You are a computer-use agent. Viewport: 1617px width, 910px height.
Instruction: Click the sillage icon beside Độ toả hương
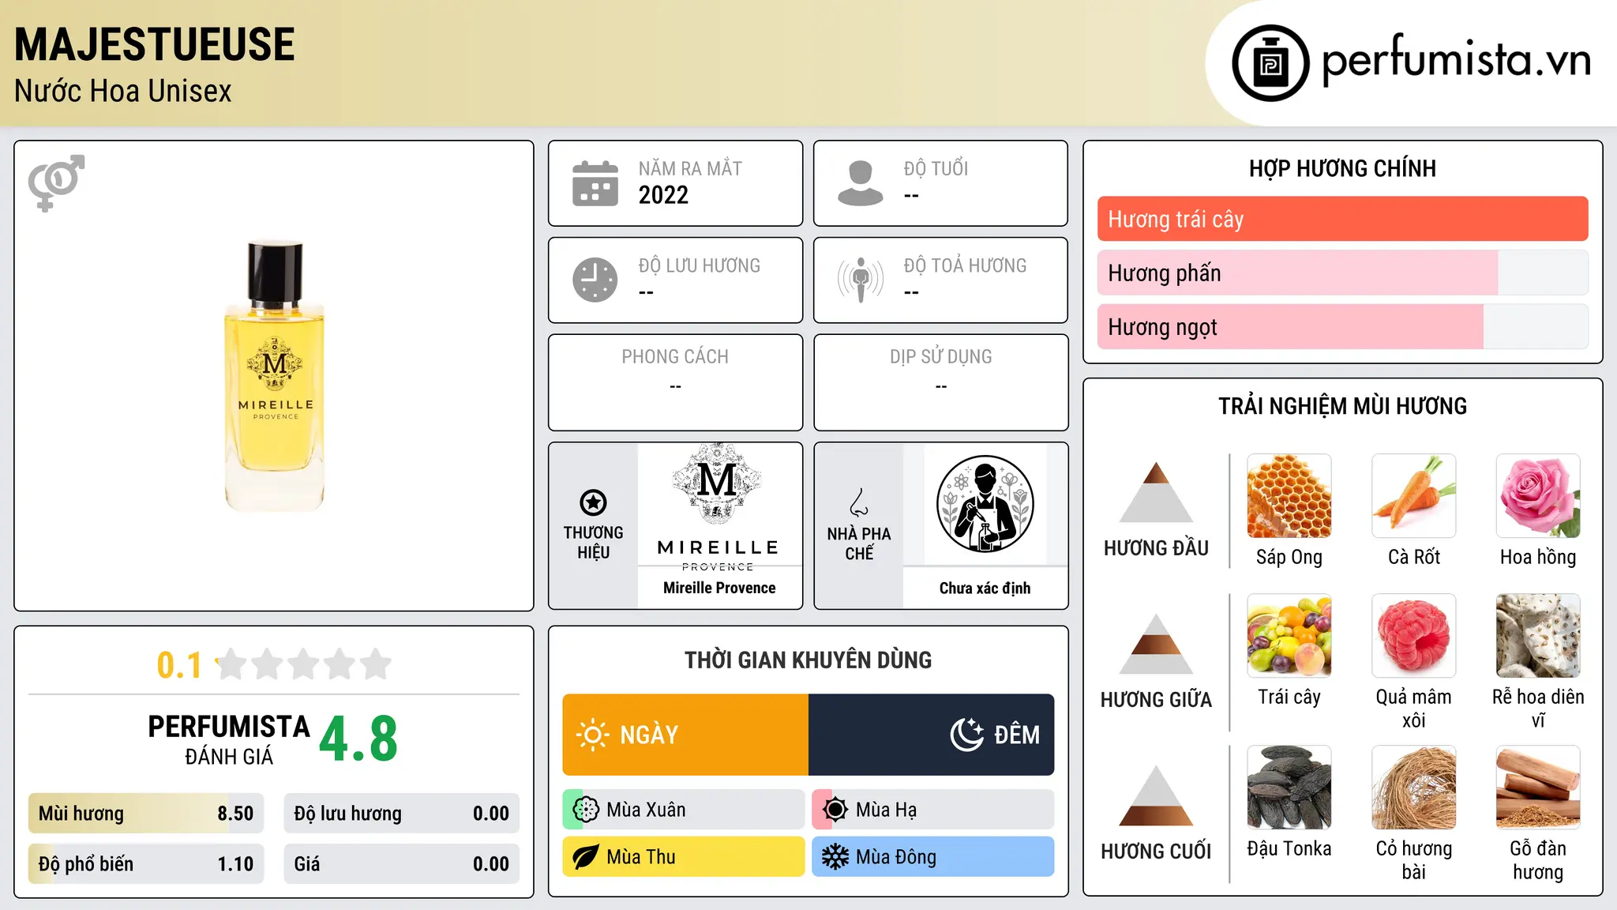pyautogui.click(x=861, y=280)
